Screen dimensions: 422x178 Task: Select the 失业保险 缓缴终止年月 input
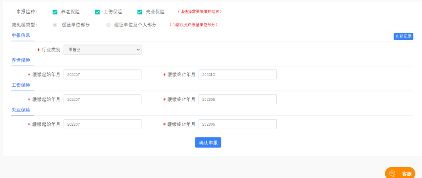238,124
